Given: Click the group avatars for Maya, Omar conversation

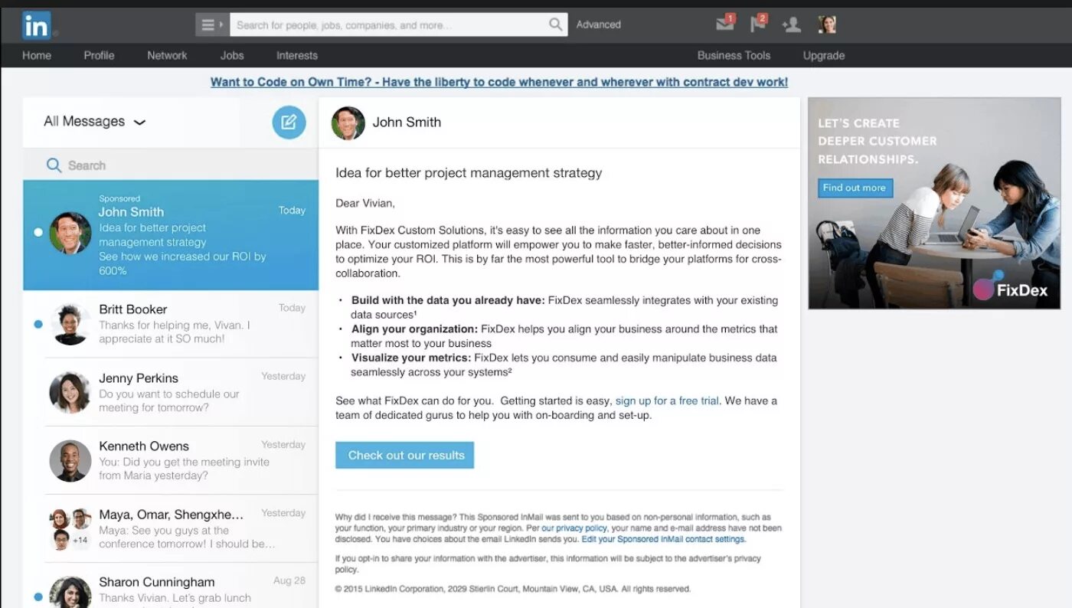Looking at the screenshot, I should 70,529.
